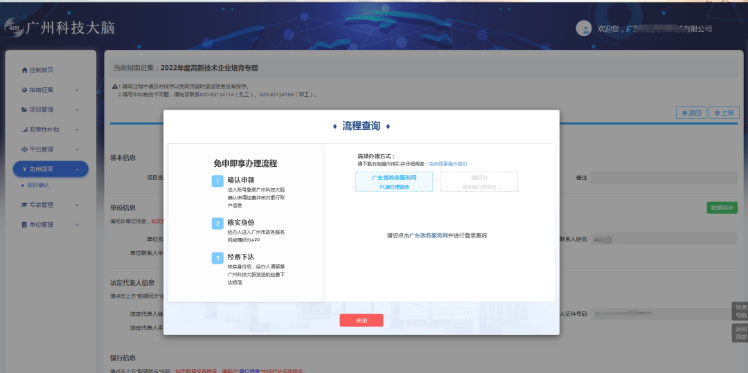
Task: Click the 核实身份 step heading
Action: point(241,223)
